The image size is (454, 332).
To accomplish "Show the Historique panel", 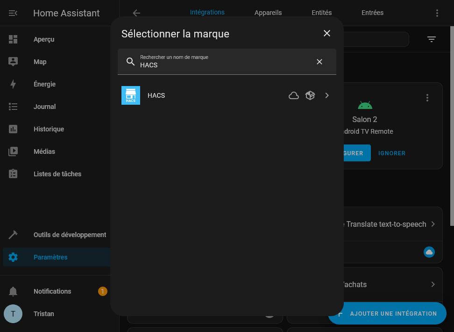I will [49, 129].
